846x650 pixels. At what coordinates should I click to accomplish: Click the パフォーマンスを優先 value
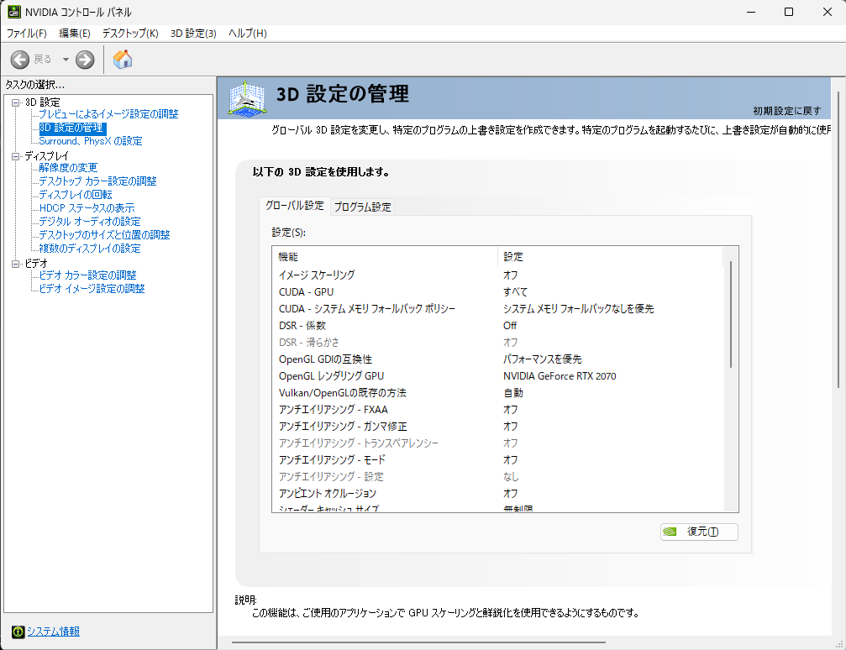click(x=542, y=359)
